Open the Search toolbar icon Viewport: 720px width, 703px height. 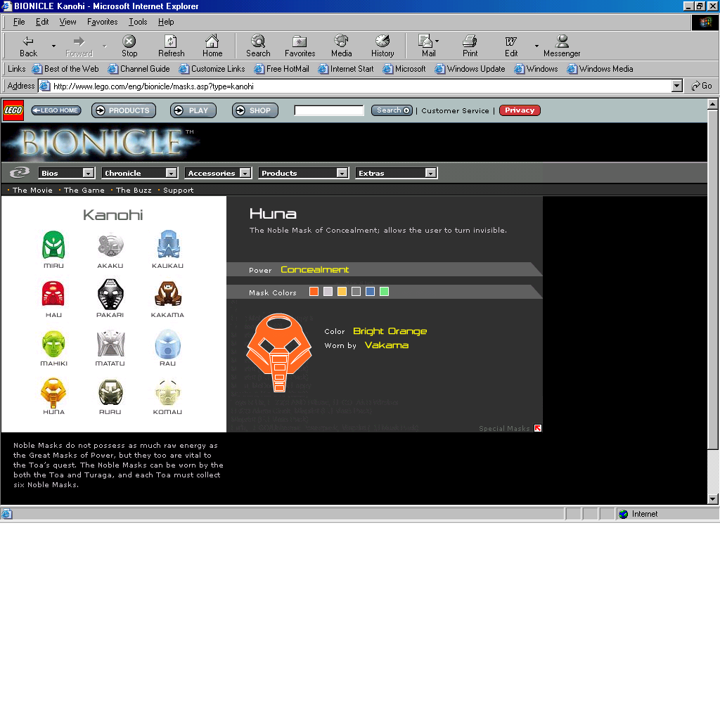258,41
